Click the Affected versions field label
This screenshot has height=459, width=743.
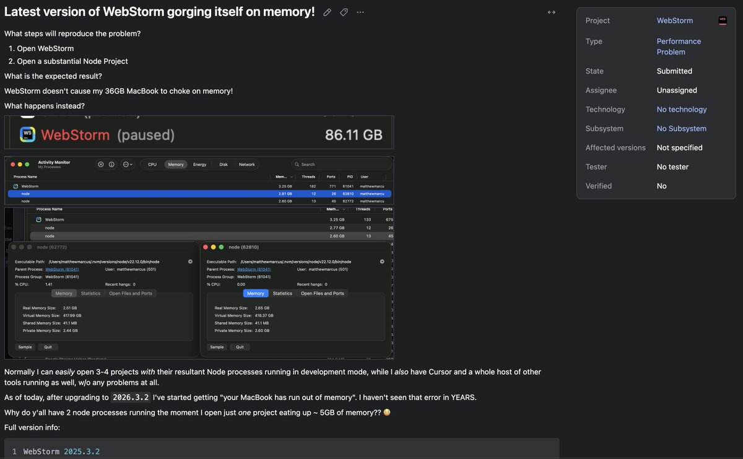click(615, 148)
